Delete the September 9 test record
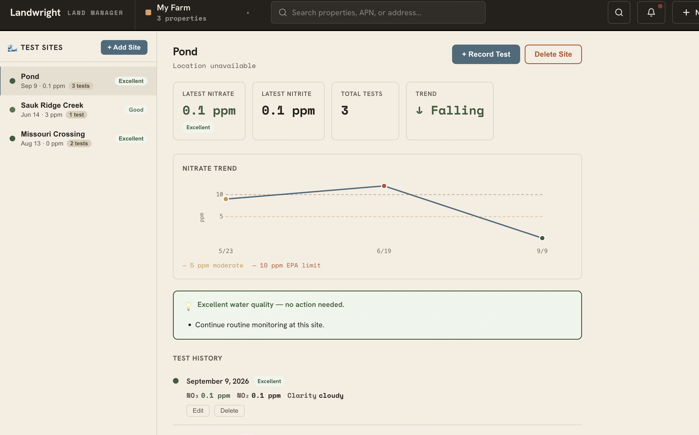Screen dimensions: 699x435 click(x=229, y=410)
